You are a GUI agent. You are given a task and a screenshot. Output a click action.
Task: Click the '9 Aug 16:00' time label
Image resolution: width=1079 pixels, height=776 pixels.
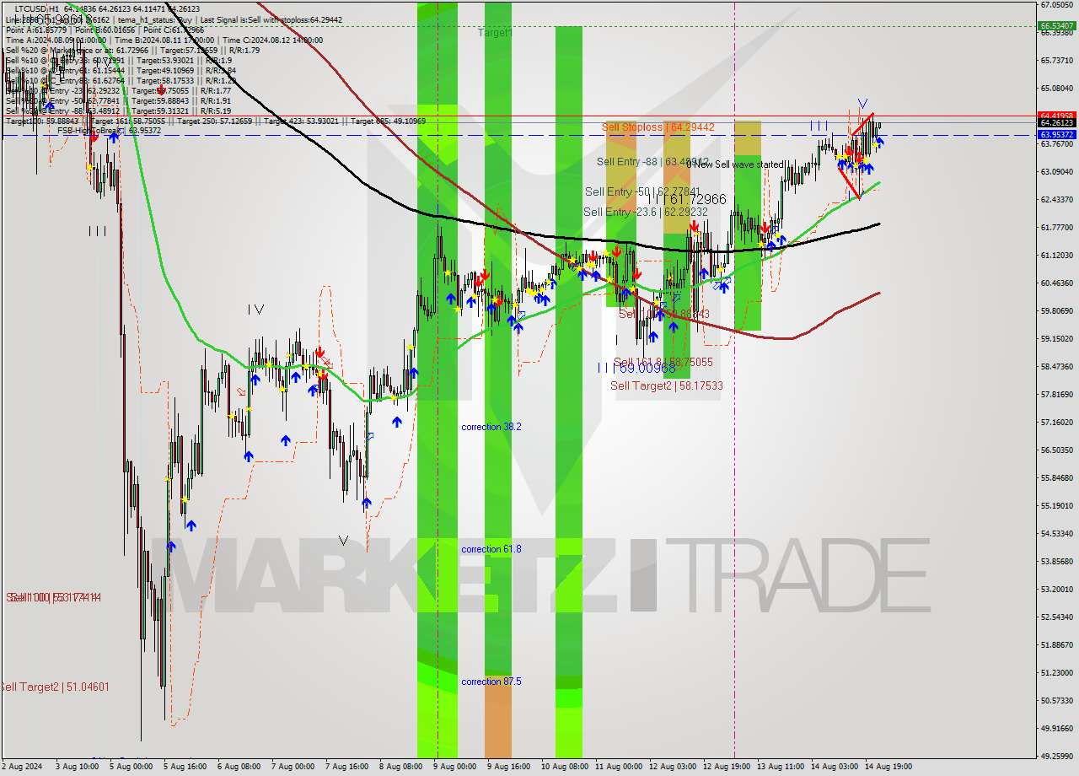tap(509, 767)
